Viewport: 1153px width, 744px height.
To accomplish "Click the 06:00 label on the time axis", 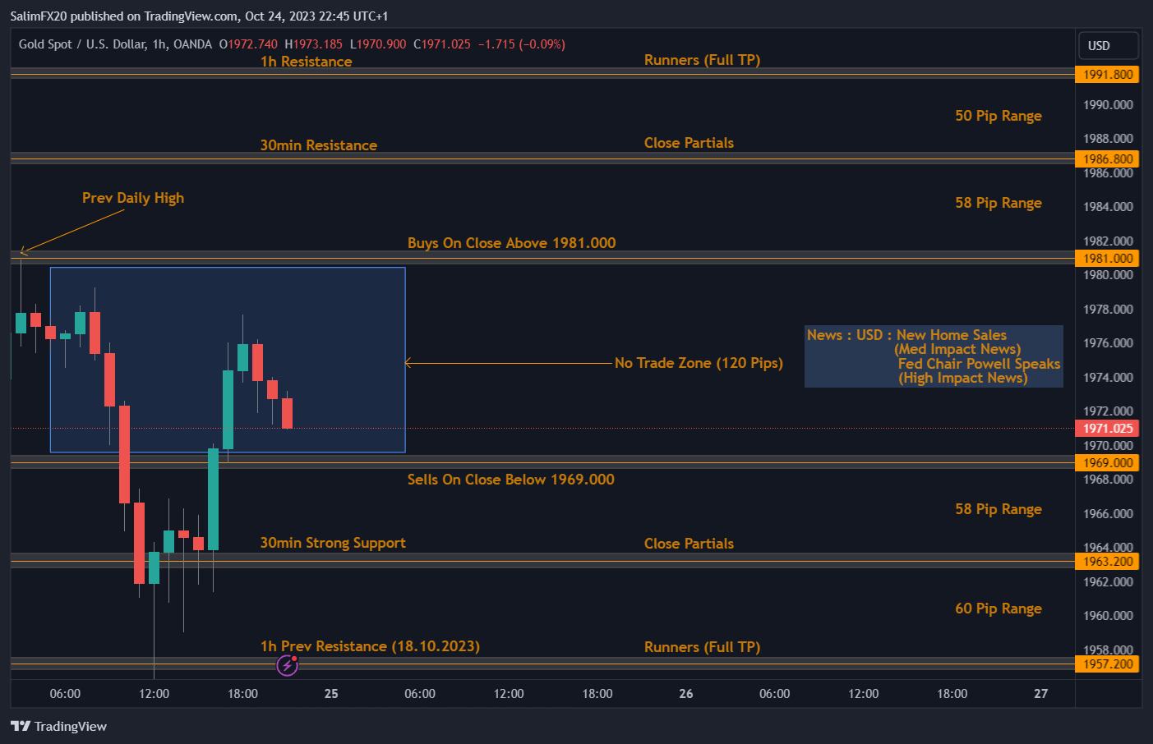I will [x=65, y=693].
